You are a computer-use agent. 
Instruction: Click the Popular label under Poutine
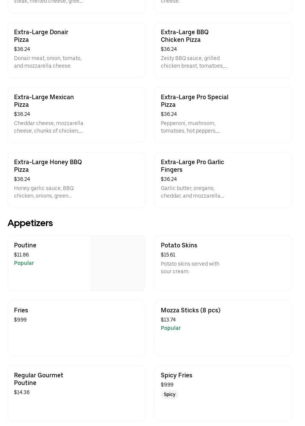(x=24, y=263)
